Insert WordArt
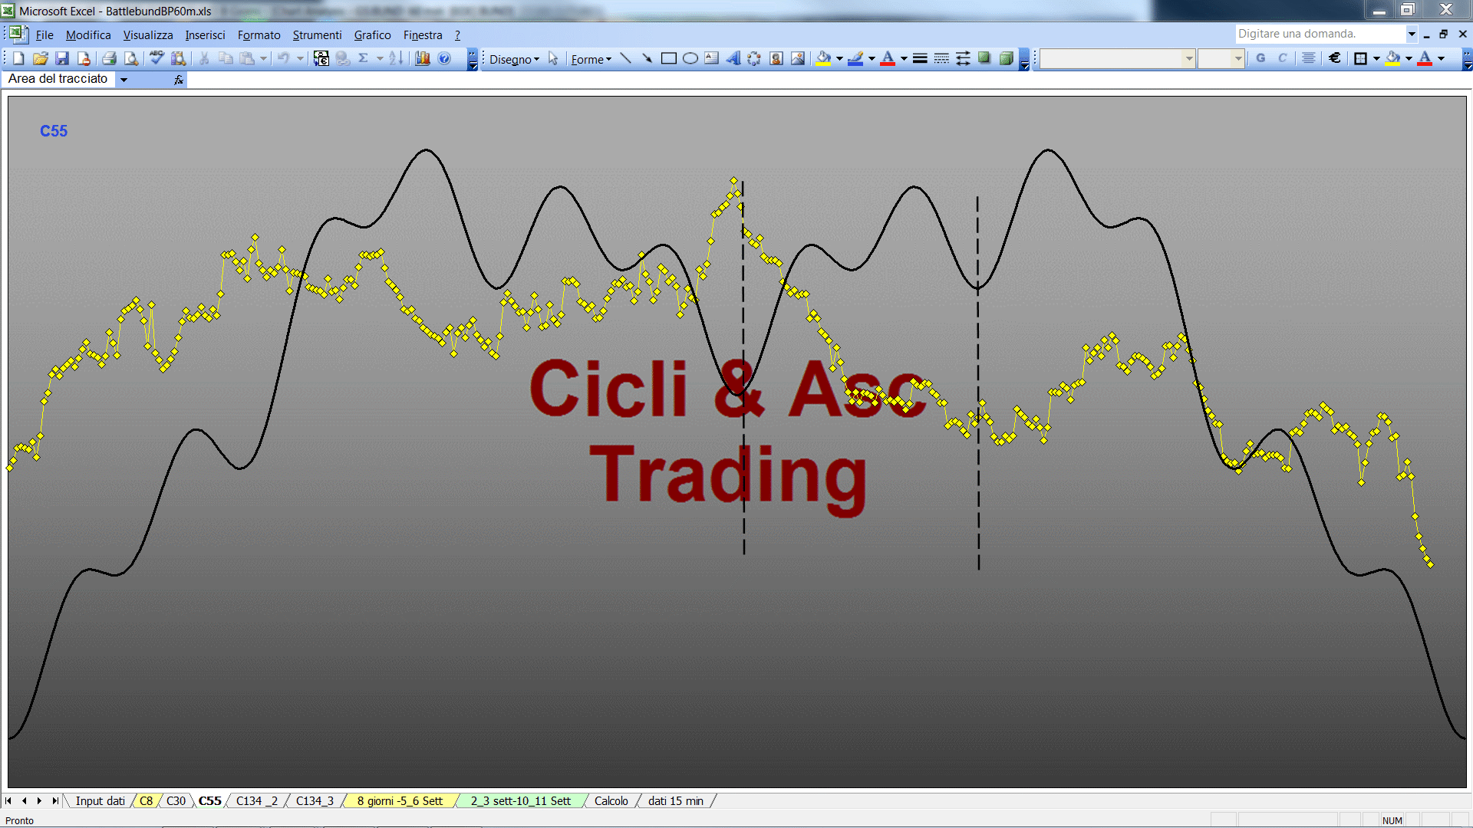The height and width of the screenshot is (828, 1473). [733, 58]
